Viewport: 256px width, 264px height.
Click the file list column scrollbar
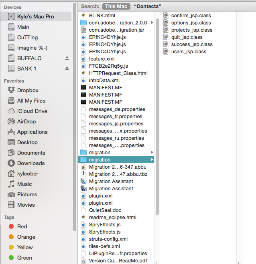tap(157, 117)
